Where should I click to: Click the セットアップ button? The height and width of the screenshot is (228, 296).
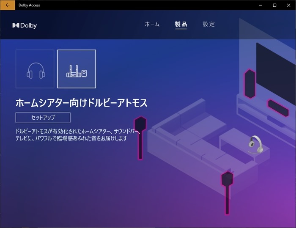pos(43,118)
